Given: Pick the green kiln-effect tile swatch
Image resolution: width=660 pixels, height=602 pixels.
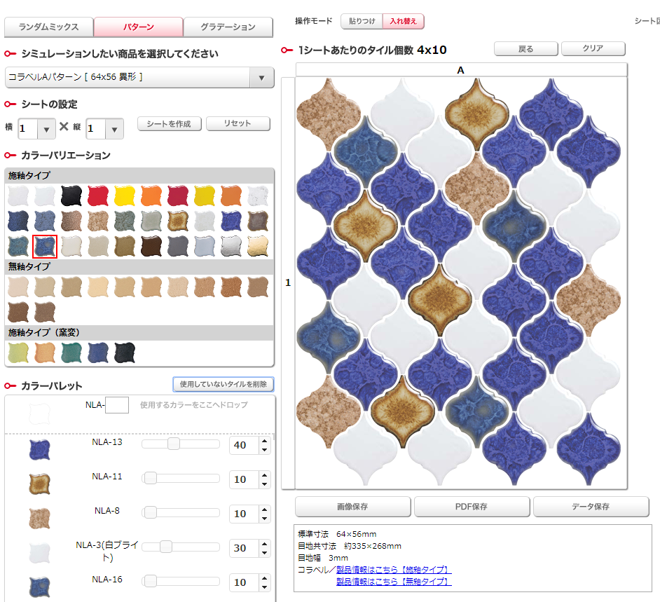Looking at the screenshot, I should 72,353.
